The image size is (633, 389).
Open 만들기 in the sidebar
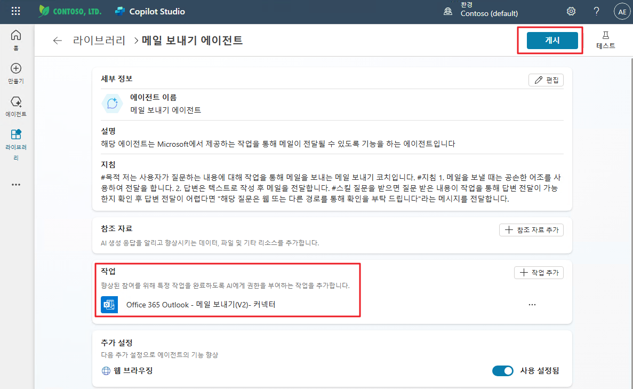(16, 74)
